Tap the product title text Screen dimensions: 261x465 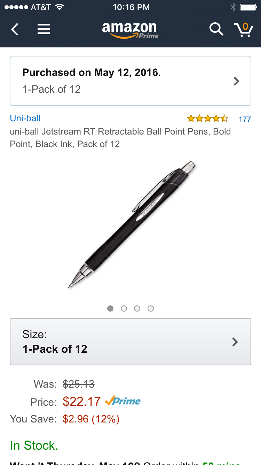120,138
